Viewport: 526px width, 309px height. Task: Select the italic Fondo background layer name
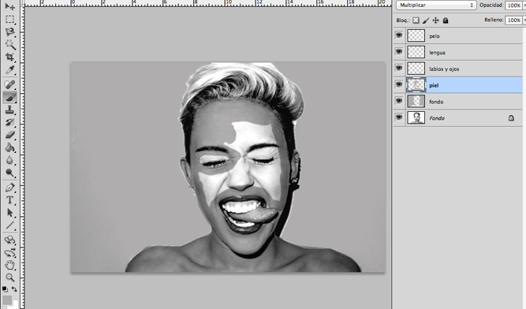(437, 118)
